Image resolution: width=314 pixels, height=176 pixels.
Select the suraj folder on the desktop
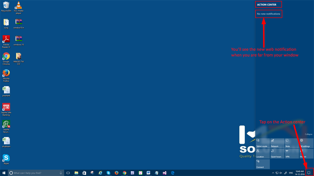[6, 24]
